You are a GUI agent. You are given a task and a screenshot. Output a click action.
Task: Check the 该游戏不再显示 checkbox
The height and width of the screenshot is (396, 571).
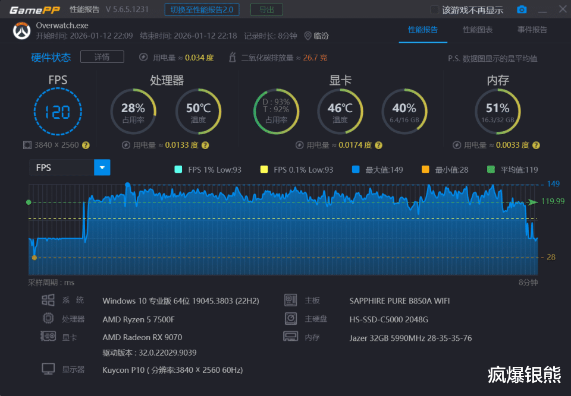click(x=434, y=10)
